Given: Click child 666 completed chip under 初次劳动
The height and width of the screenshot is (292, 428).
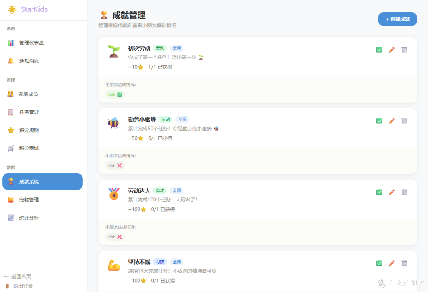Looking at the screenshot, I should [115, 94].
